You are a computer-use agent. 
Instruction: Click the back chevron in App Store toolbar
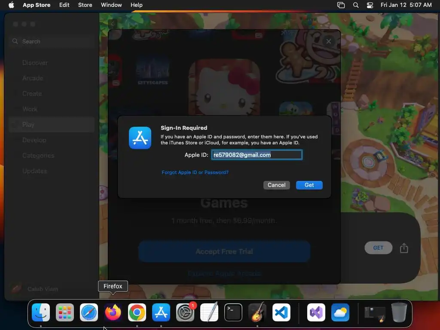coord(112,24)
